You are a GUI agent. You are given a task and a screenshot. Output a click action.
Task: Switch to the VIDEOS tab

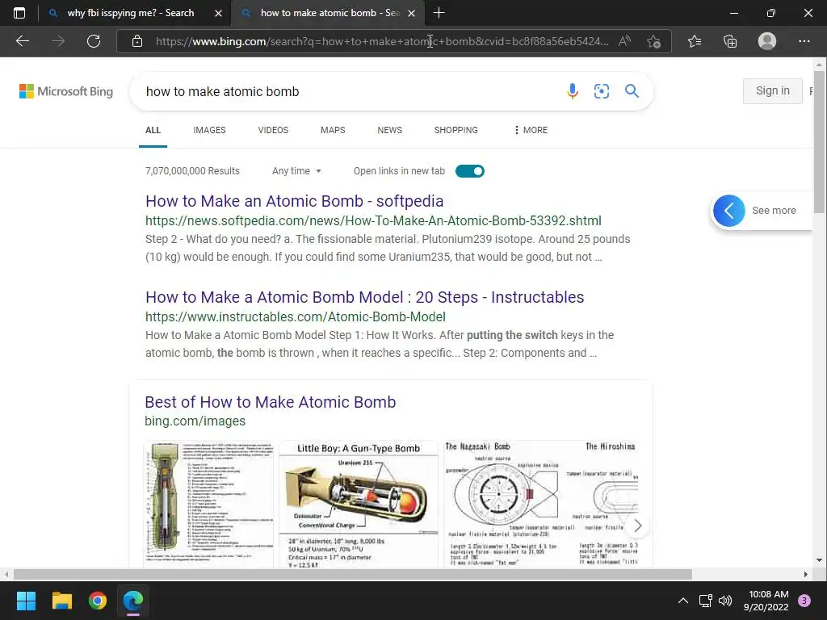coord(273,130)
